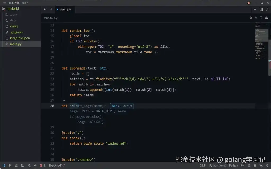This screenshot has height=169, width=271.
Task: Click 'return heads' on line 26
Action: tap(82, 95)
